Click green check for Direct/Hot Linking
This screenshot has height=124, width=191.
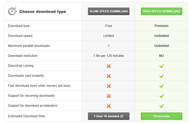click(x=162, y=66)
